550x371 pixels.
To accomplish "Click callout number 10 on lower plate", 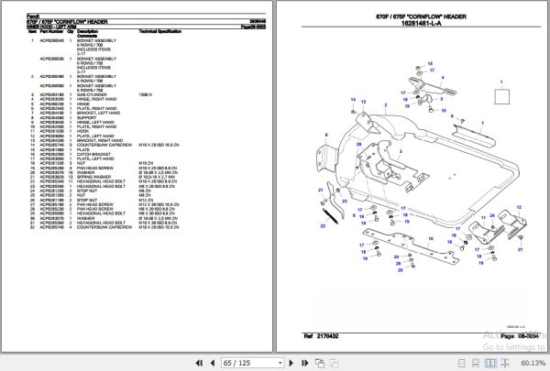I will click(x=431, y=238).
